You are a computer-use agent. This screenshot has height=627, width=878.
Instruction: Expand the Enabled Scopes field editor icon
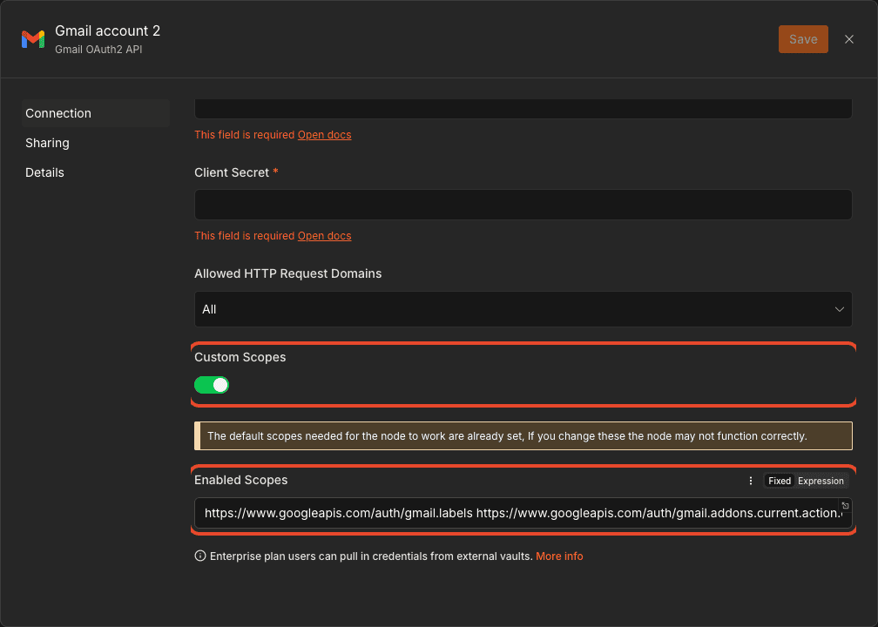click(x=845, y=505)
